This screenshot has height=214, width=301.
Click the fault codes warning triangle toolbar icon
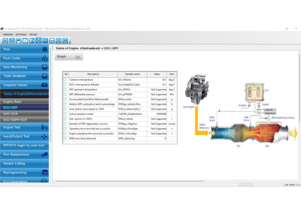12,40
